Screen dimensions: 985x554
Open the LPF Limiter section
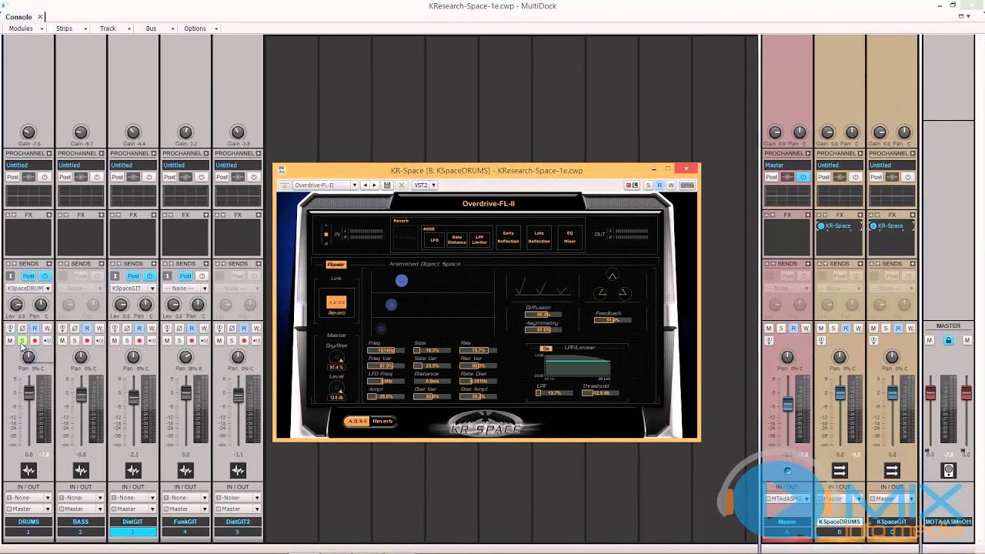(x=479, y=240)
